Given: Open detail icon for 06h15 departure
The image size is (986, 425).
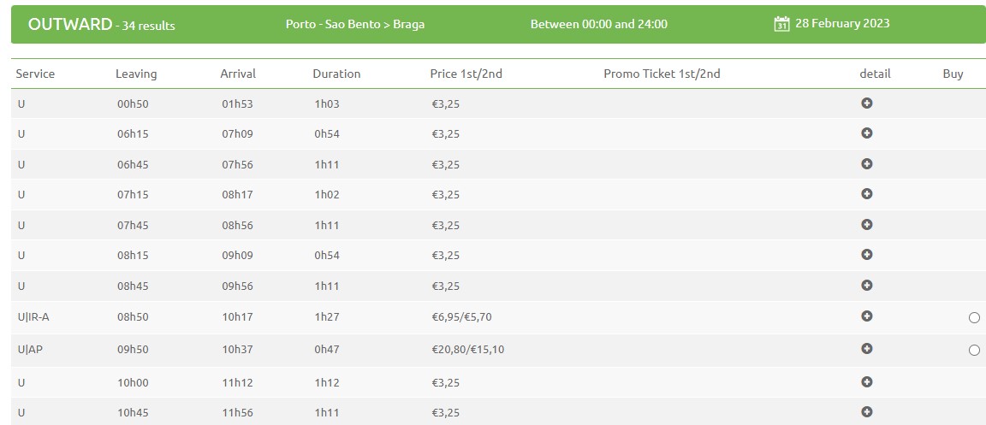Looking at the screenshot, I should point(866,133).
